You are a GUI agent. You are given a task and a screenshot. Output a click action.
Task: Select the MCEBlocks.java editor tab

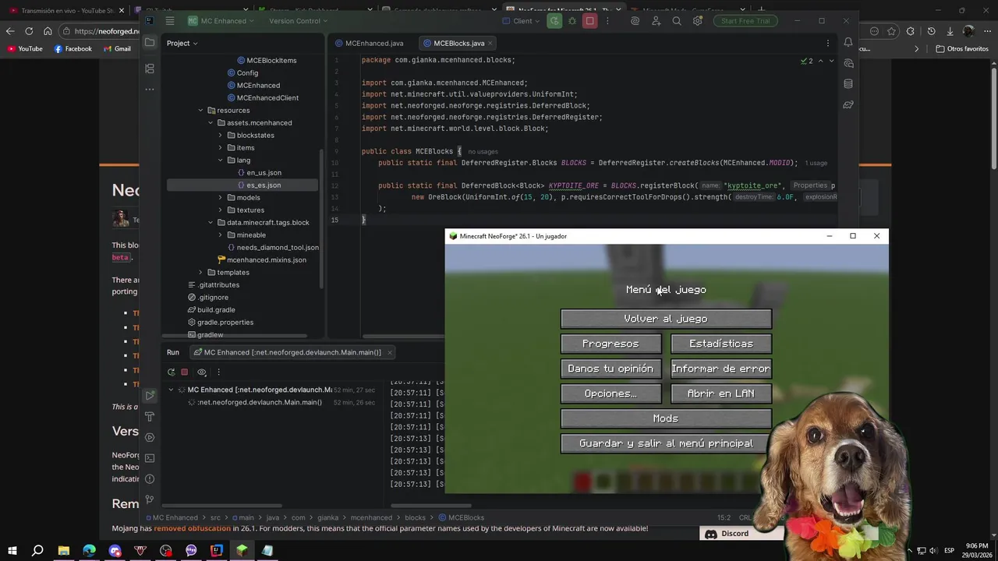pos(459,43)
